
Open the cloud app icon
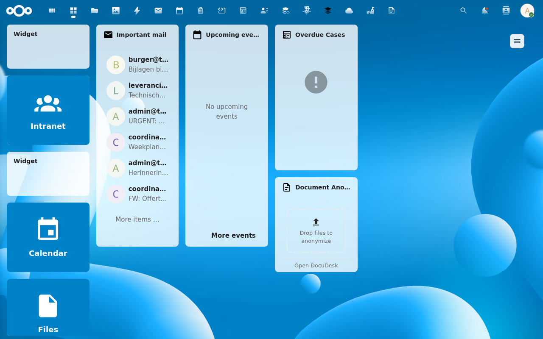349,11
